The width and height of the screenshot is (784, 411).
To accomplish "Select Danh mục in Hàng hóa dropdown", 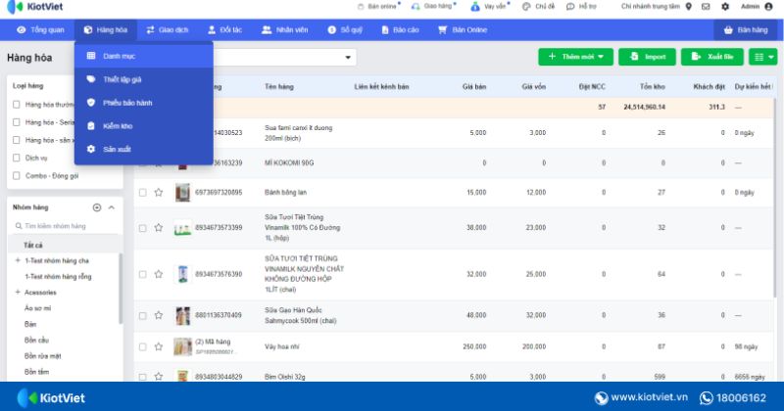I will [x=143, y=56].
